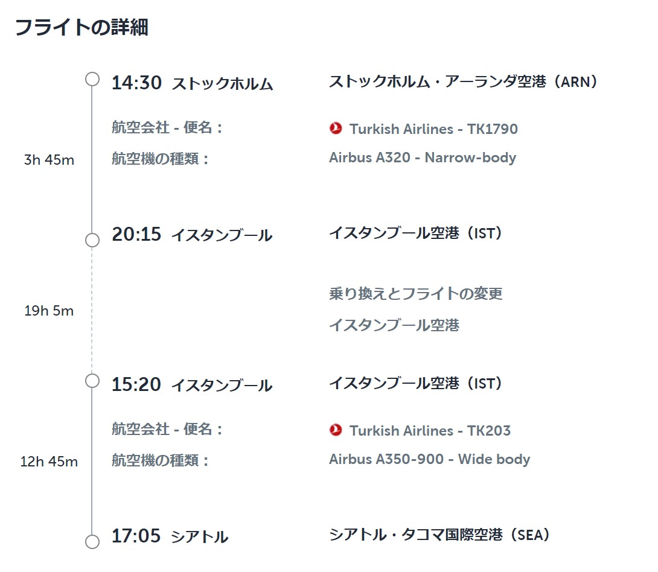Click イスタンブール空港 (IST) arrival airport at 20:15
The image size is (658, 572).
click(415, 233)
